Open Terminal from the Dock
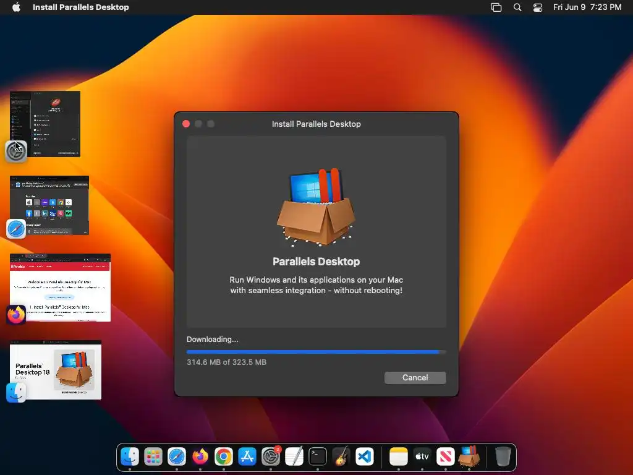 coord(318,457)
